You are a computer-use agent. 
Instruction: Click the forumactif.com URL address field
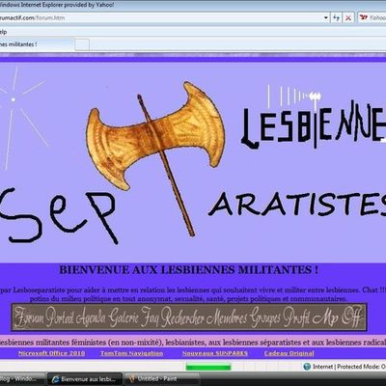click(161, 17)
